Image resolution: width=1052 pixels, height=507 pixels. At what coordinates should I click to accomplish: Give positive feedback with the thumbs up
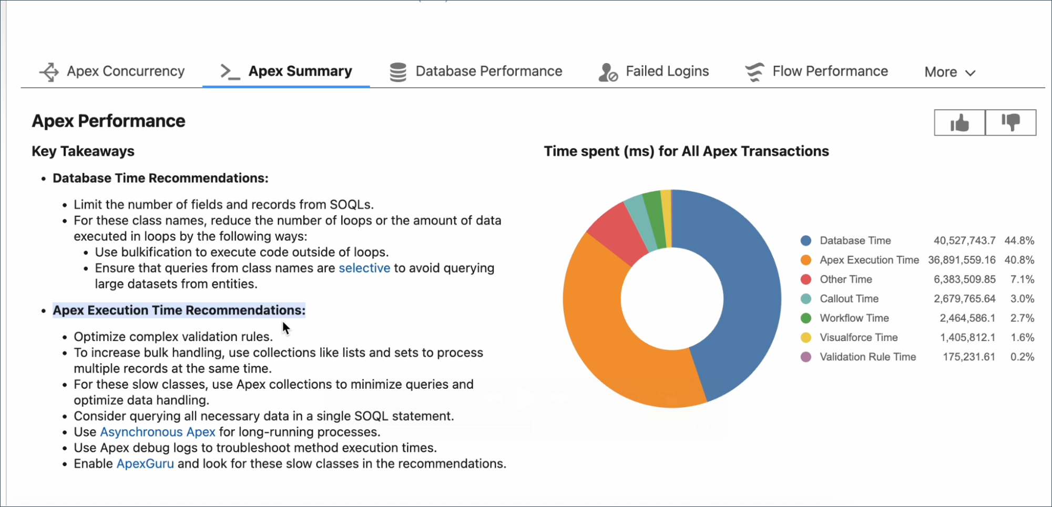959,122
